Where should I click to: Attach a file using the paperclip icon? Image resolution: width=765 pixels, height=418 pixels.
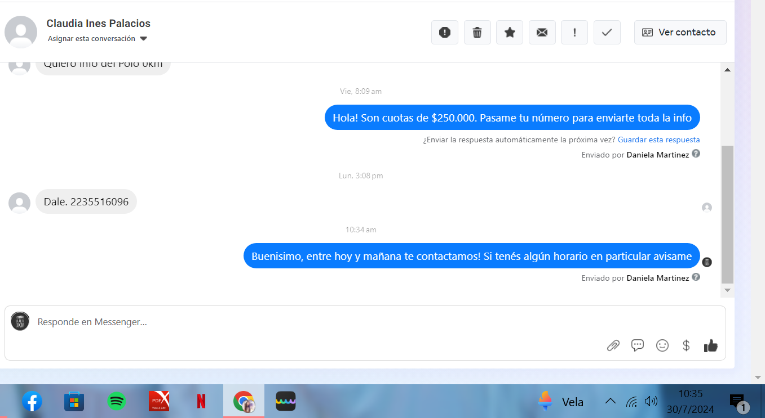tap(613, 345)
